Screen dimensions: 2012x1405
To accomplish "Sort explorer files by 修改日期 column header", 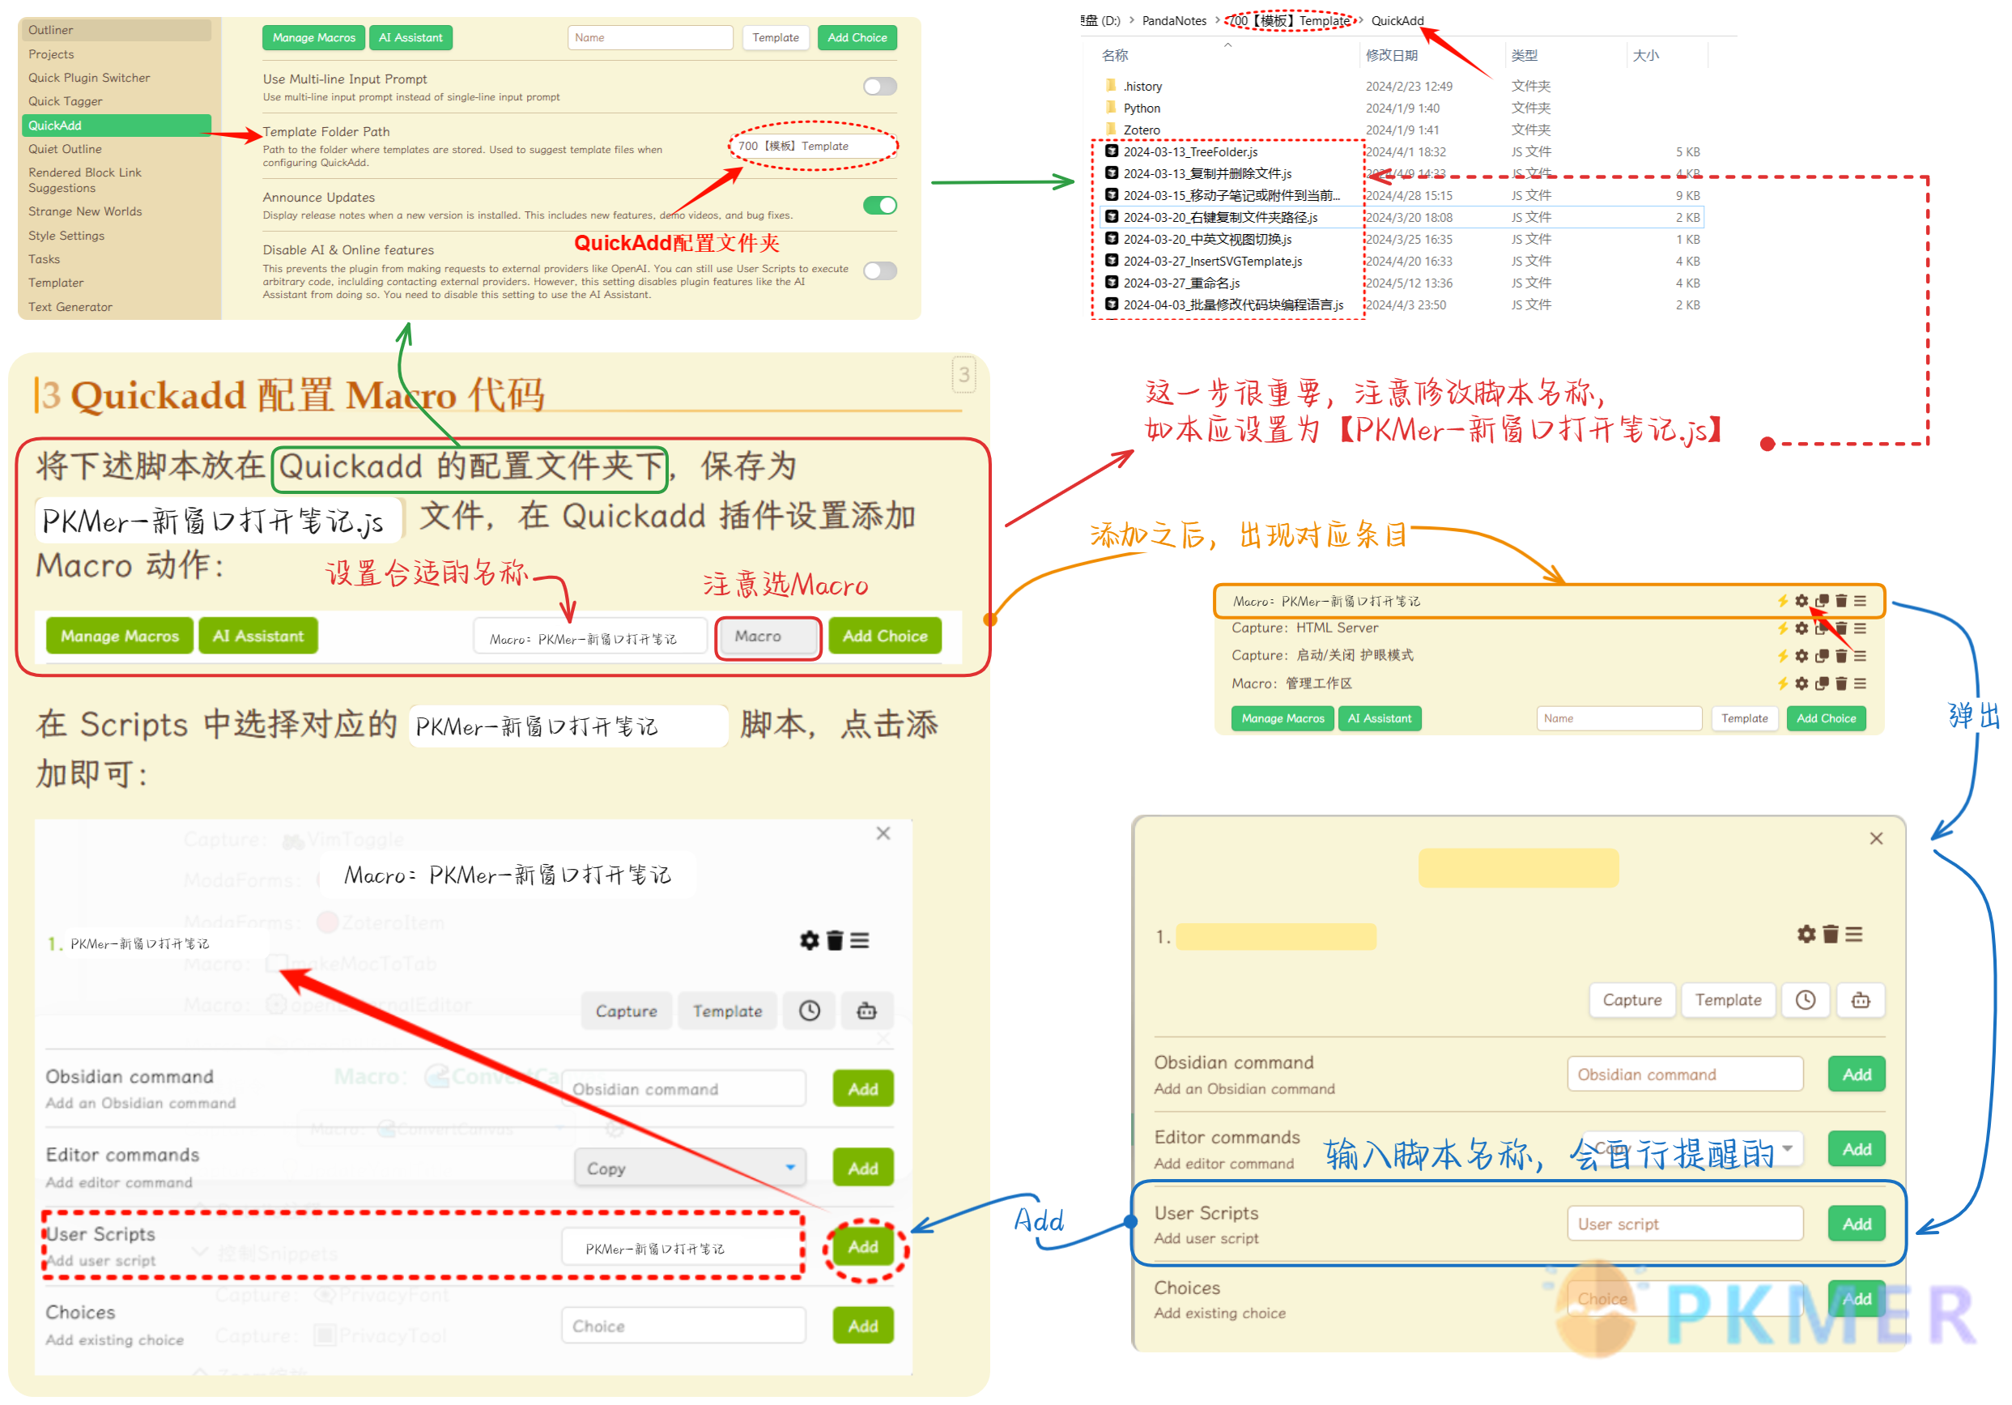I will tap(1391, 55).
